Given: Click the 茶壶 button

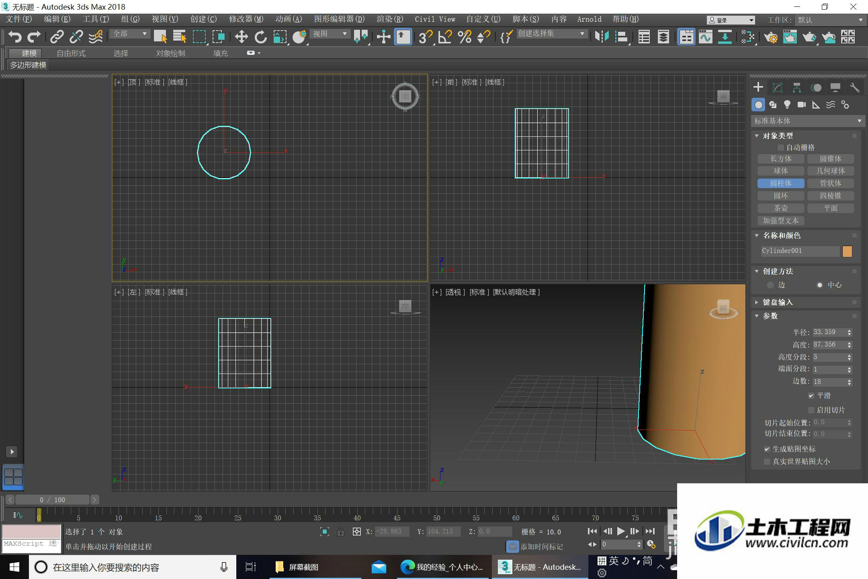Looking at the screenshot, I should tap(781, 208).
